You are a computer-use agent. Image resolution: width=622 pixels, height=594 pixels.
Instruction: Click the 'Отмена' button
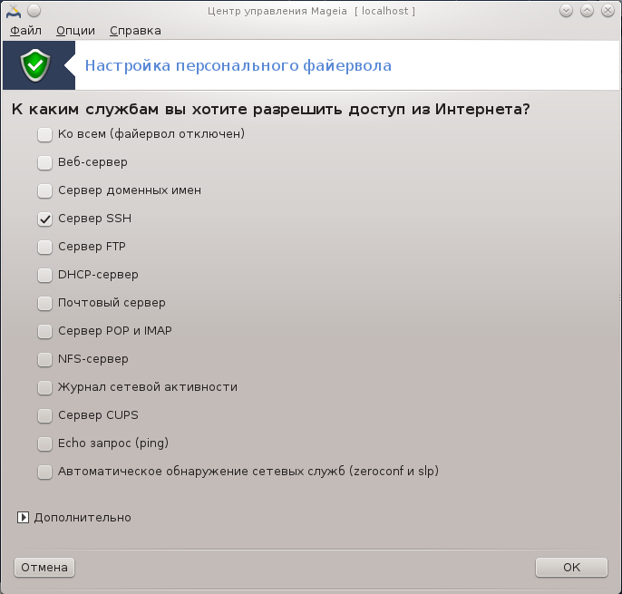point(44,568)
